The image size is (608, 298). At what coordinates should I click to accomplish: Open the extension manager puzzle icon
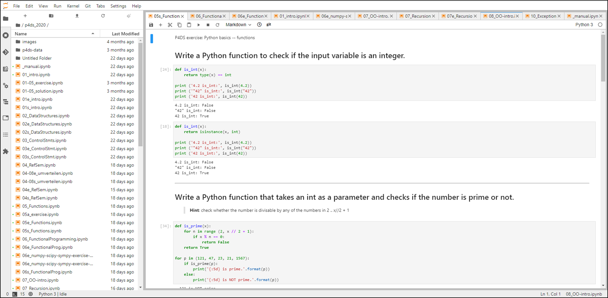pyautogui.click(x=6, y=151)
